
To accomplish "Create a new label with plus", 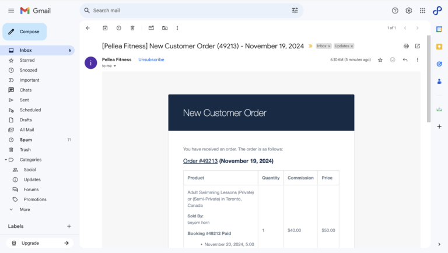I will (69, 226).
